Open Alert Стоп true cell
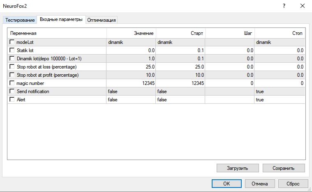 (x=280, y=100)
